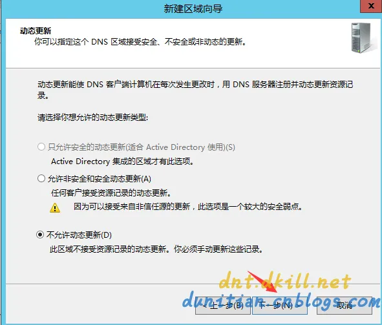Select 不允许动态更新(D) radio button

pos(40,235)
